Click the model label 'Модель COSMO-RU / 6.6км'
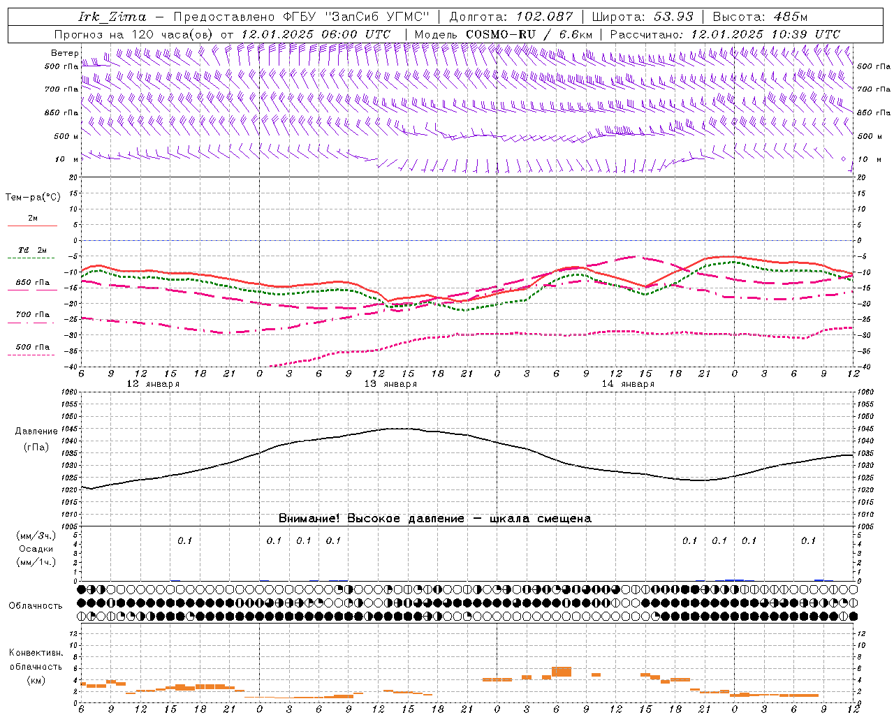 (x=504, y=34)
